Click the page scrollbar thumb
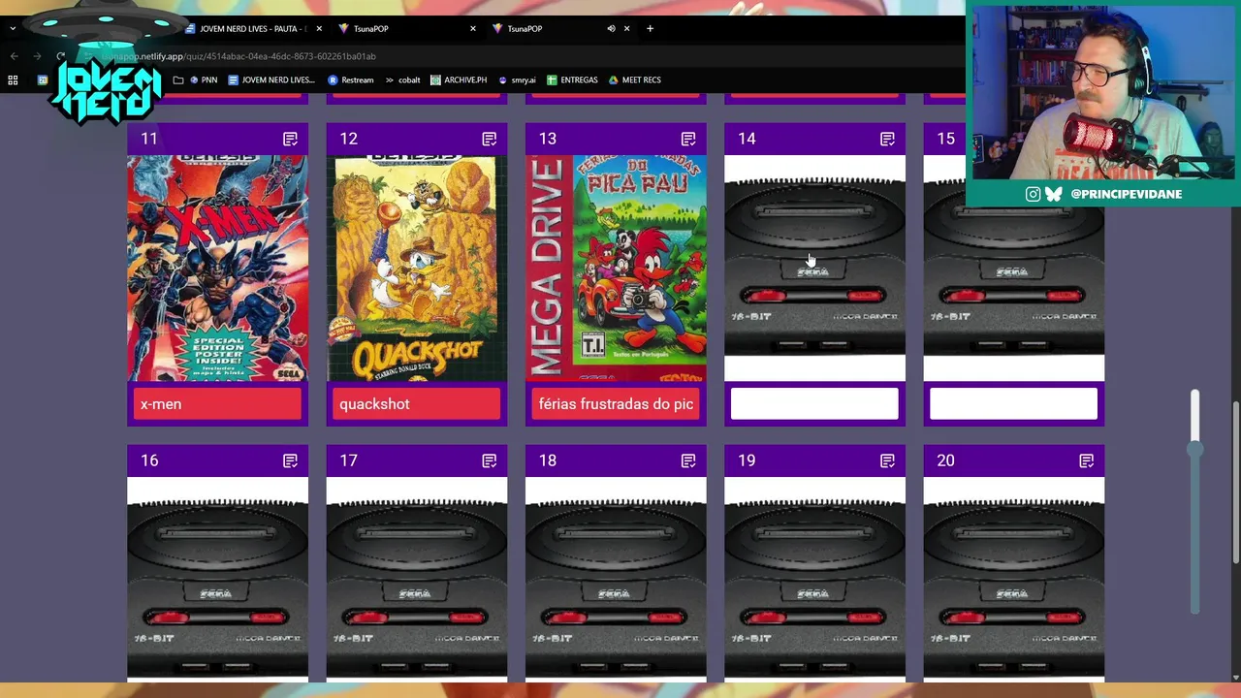Screen dimensions: 1241x698 pos(1235,482)
